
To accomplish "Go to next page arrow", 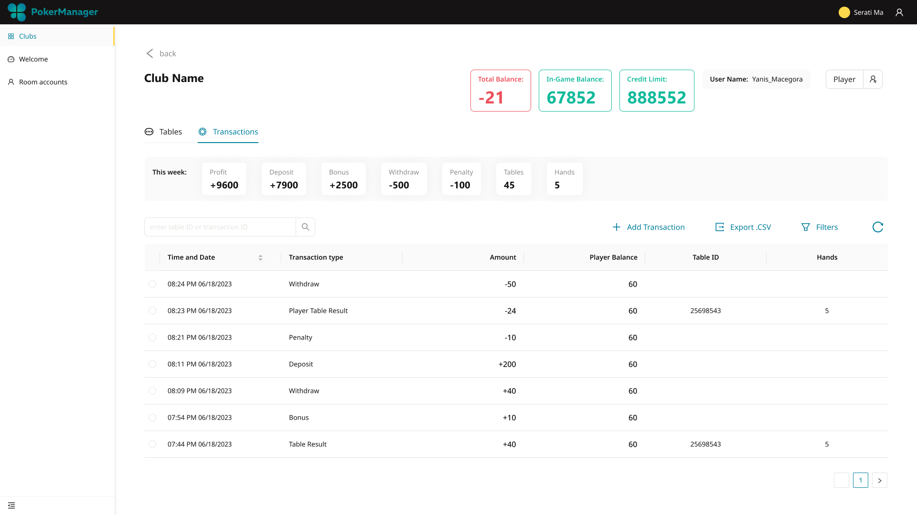I will (x=879, y=480).
